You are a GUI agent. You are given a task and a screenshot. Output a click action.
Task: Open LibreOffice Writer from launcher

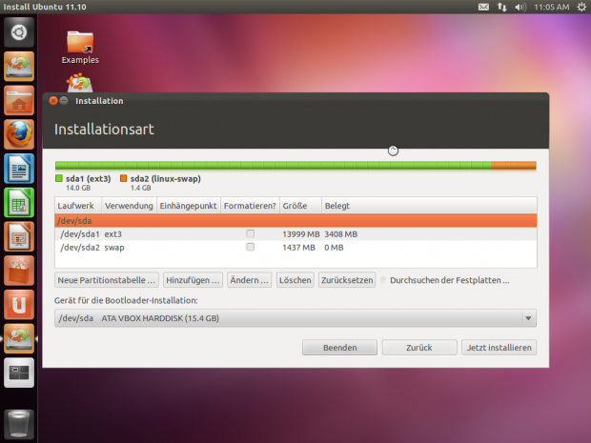coord(19,169)
